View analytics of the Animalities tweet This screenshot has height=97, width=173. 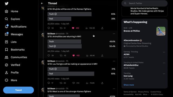[x=87, y=56]
